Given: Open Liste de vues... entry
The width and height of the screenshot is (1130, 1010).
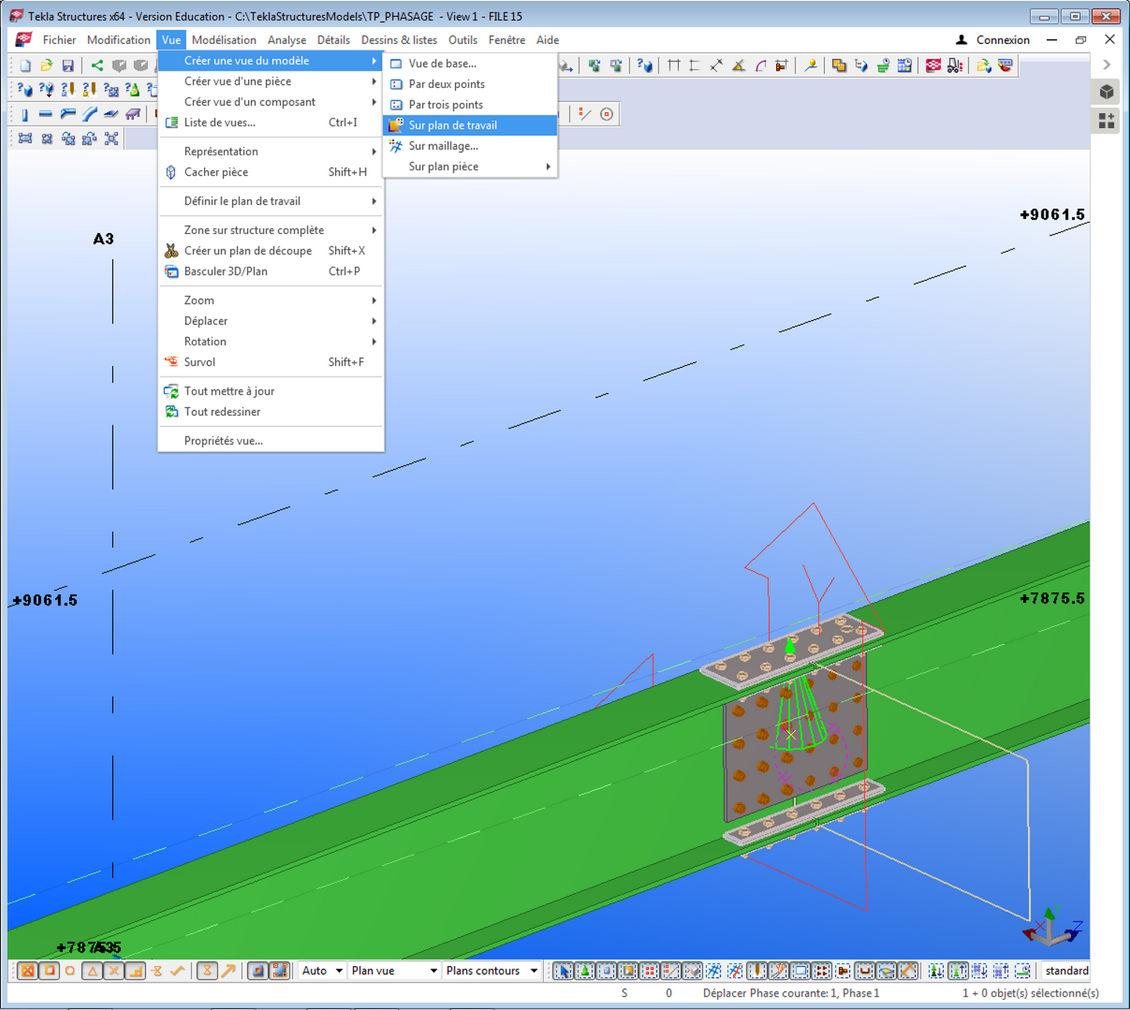Looking at the screenshot, I should pyautogui.click(x=271, y=122).
